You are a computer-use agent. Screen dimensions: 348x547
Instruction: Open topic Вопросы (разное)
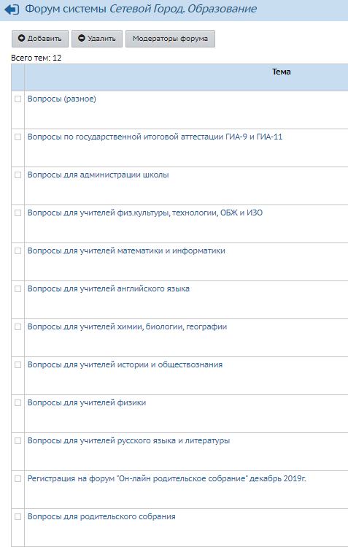coord(62,99)
